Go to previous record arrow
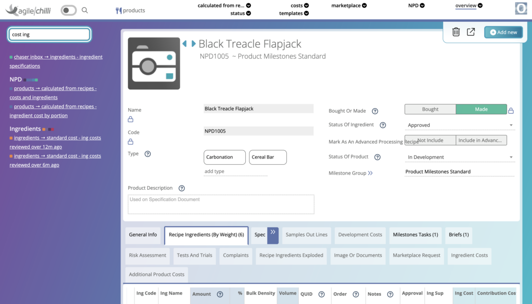The width and height of the screenshot is (532, 304). pos(184,44)
